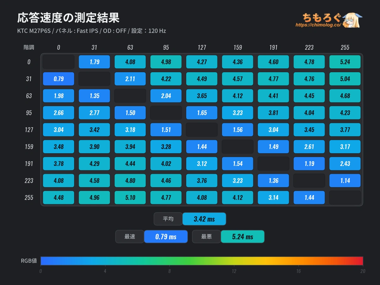The image size is (380, 285).
Task: Select the 3.78 cell
Action: click(x=59, y=164)
